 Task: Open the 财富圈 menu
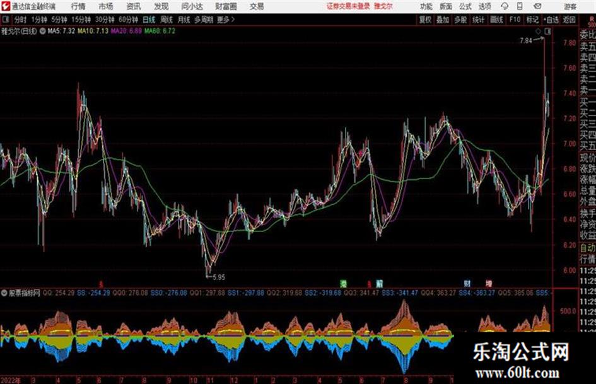pyautogui.click(x=226, y=6)
